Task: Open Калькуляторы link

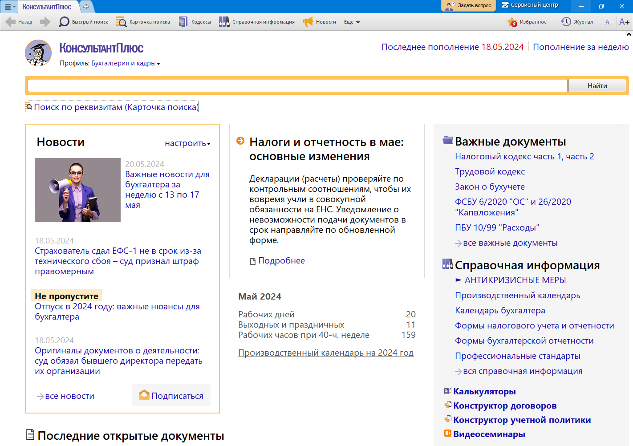Action: tap(484, 391)
